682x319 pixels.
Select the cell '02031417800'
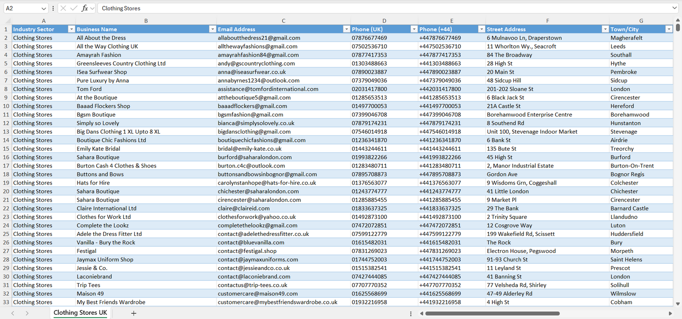tap(384, 89)
